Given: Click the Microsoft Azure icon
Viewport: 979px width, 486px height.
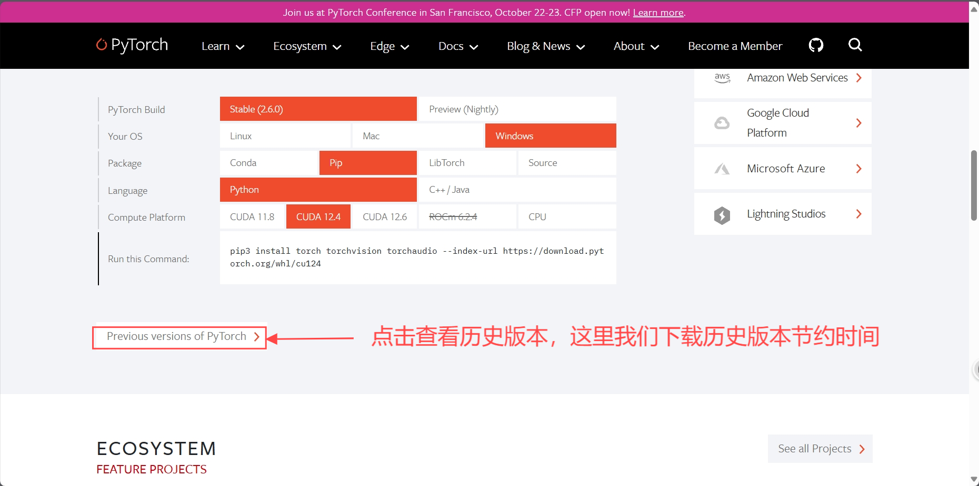Looking at the screenshot, I should [x=722, y=169].
